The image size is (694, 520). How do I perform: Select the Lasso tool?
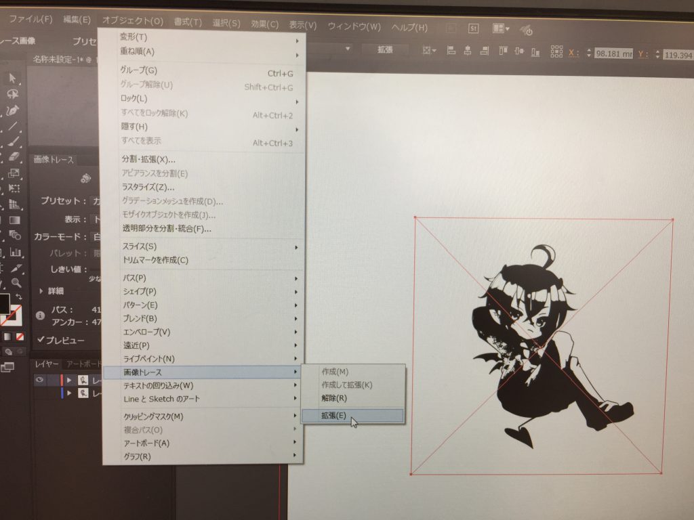pos(12,94)
